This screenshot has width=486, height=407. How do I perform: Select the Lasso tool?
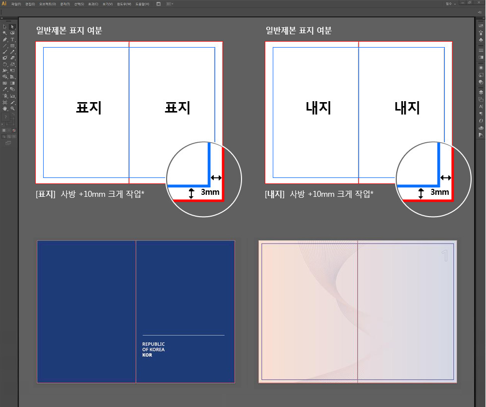(12, 33)
